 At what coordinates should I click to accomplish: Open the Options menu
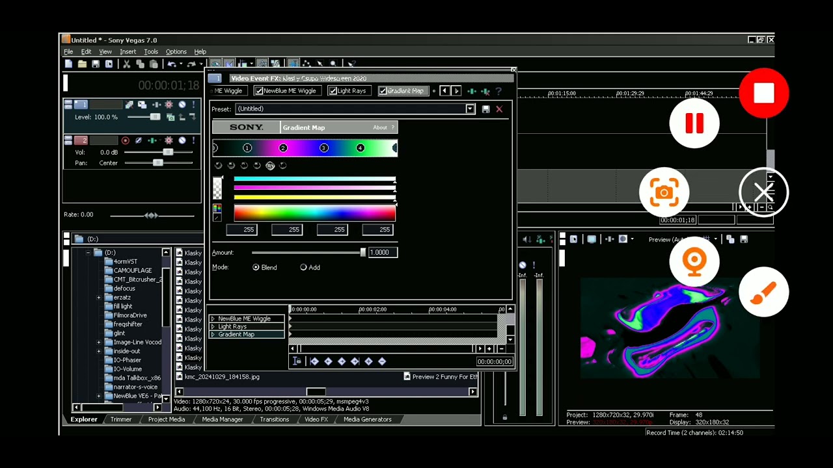click(x=176, y=52)
